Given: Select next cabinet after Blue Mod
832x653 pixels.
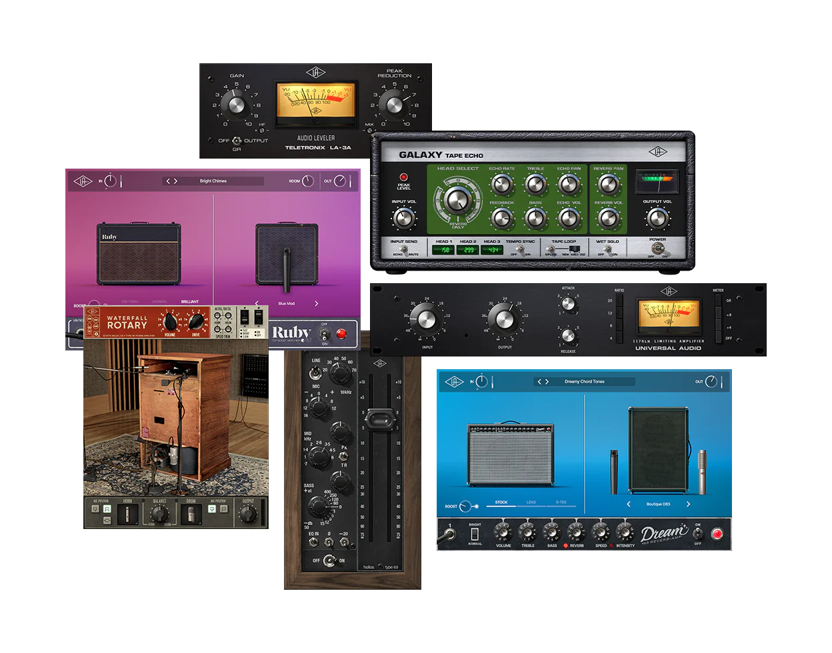Looking at the screenshot, I should point(316,303).
